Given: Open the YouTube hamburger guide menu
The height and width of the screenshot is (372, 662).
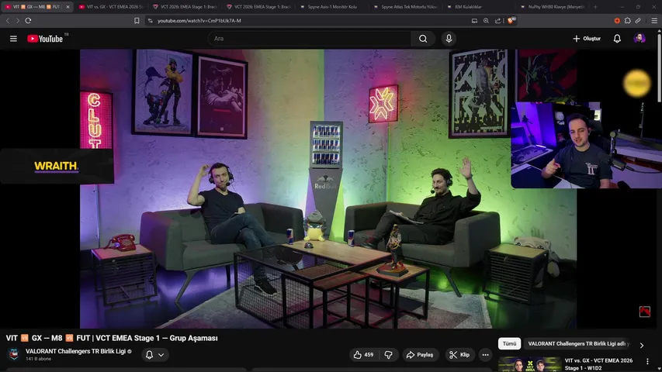Looking at the screenshot, I should 13,39.
